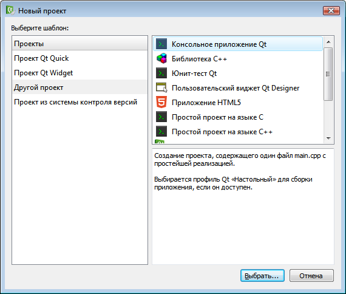
Task: Click the Проекты header in the category list
Action: (x=80, y=44)
